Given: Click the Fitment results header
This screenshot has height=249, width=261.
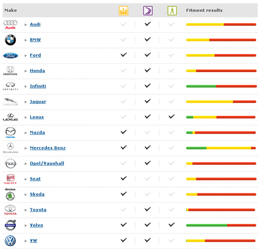Looking at the screenshot, I should (x=204, y=10).
